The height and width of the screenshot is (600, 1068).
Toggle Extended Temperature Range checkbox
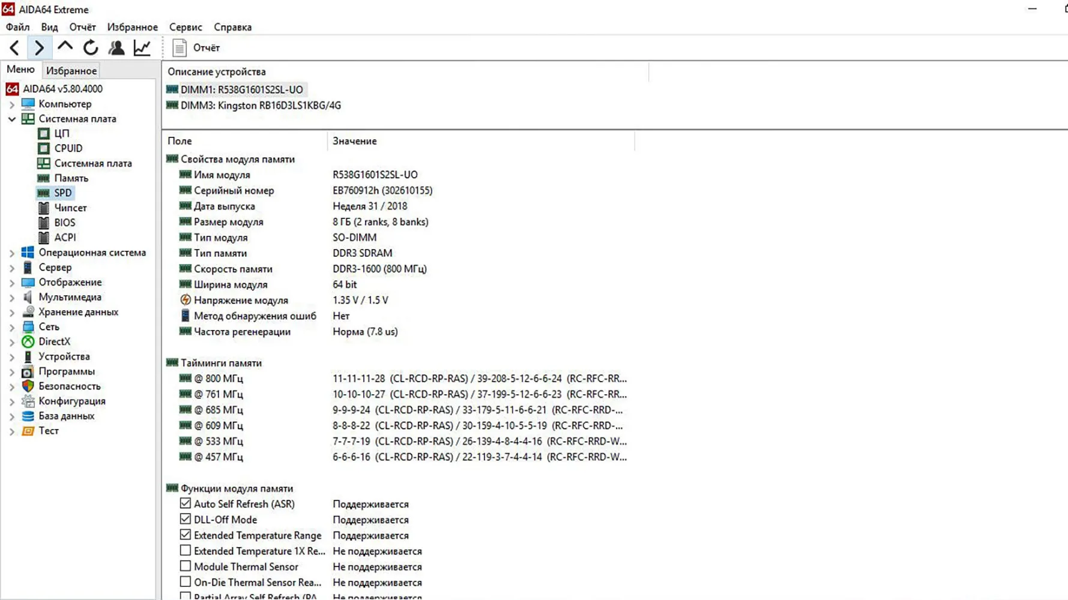click(185, 535)
